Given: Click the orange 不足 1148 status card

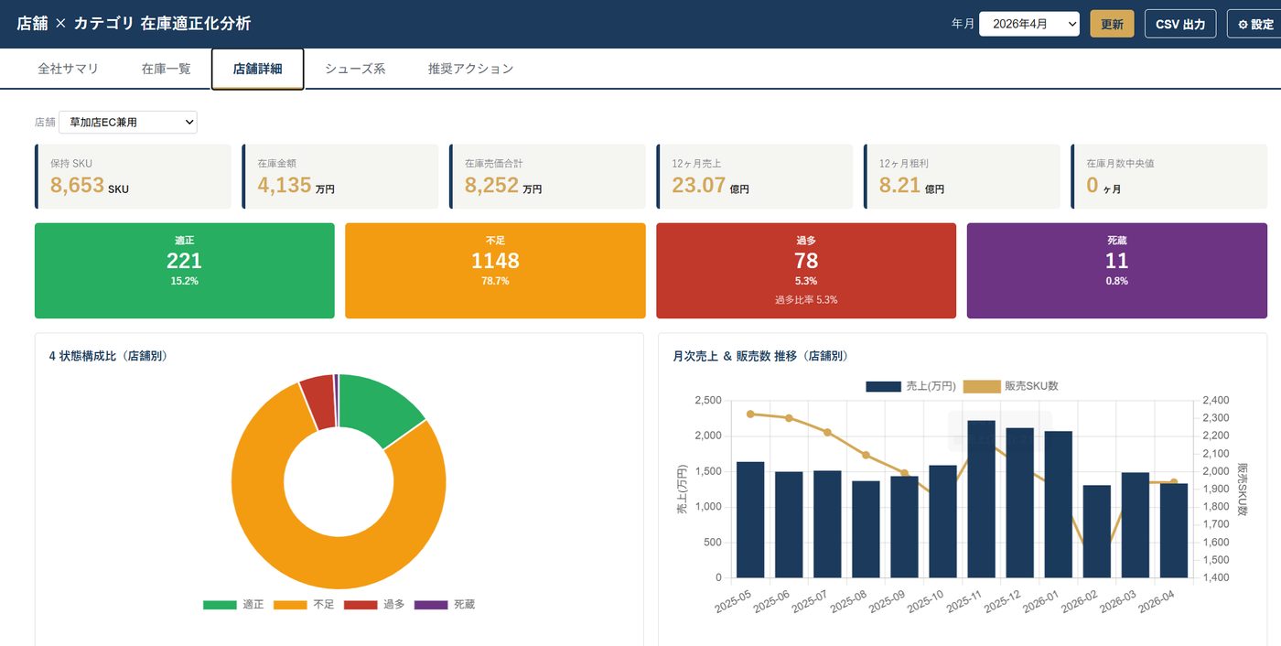Looking at the screenshot, I should 495,271.
